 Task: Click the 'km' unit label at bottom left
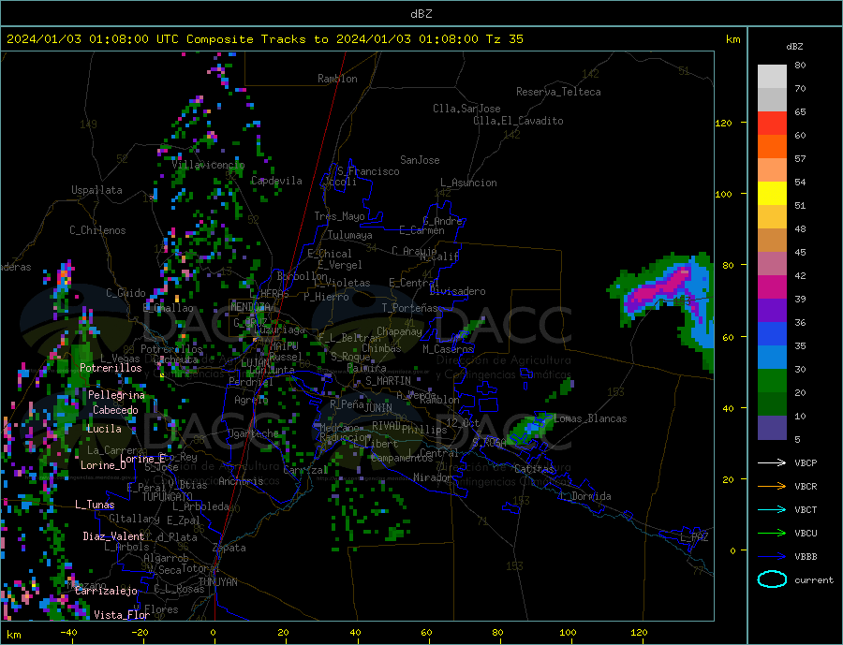[x=14, y=635]
